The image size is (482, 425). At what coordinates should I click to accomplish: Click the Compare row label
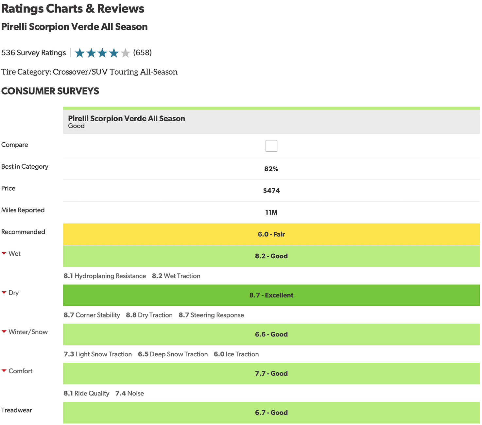click(x=15, y=145)
